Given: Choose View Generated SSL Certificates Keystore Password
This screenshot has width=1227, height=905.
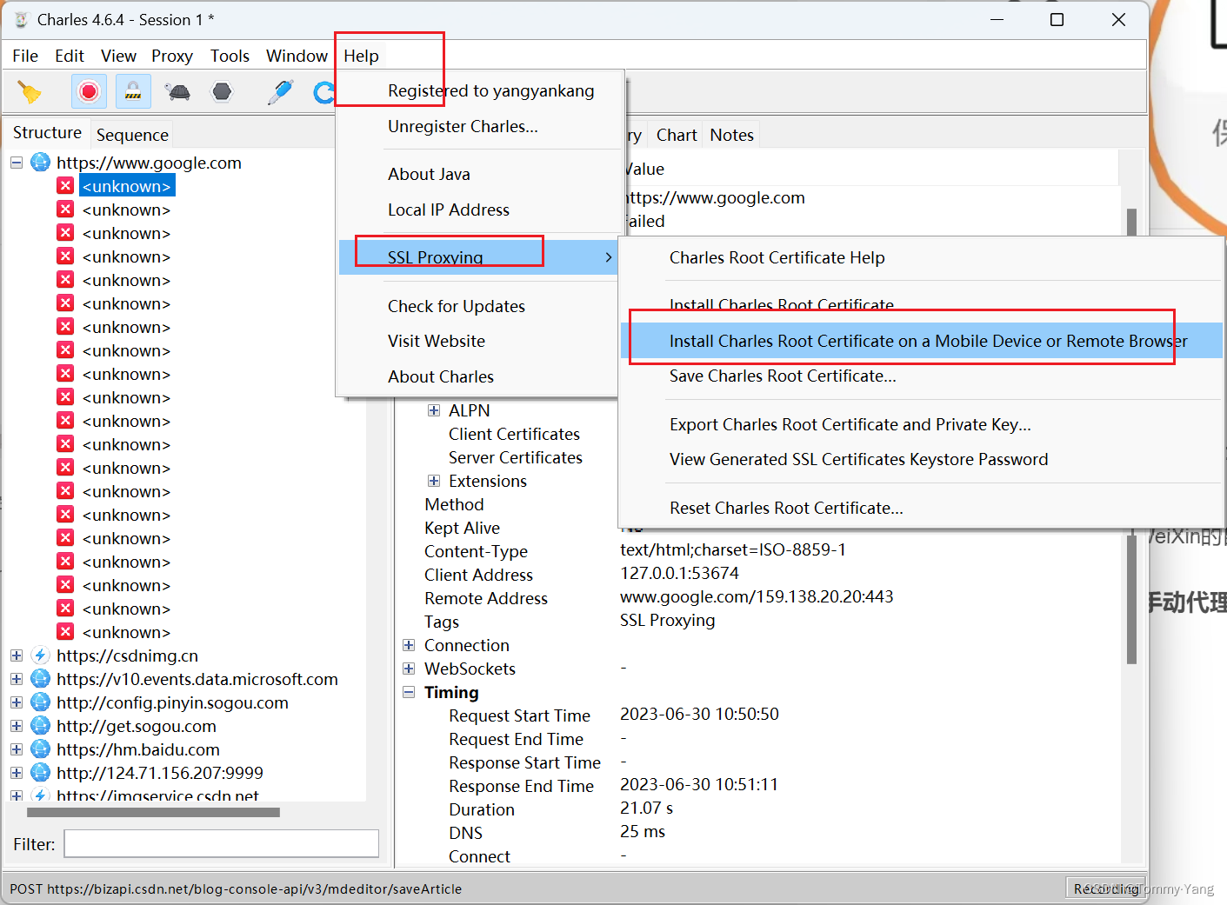Looking at the screenshot, I should (922, 459).
